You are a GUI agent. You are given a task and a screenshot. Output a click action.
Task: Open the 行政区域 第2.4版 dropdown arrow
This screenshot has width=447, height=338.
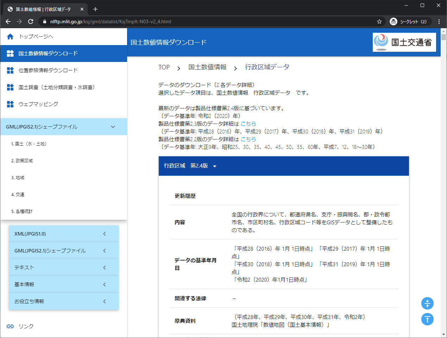(x=215, y=166)
